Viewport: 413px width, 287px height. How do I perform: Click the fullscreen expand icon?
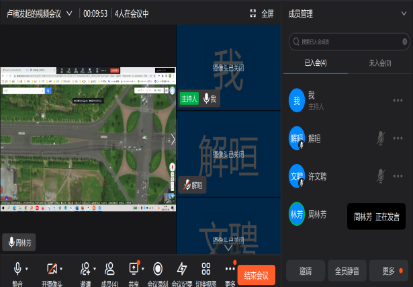pyautogui.click(x=253, y=13)
